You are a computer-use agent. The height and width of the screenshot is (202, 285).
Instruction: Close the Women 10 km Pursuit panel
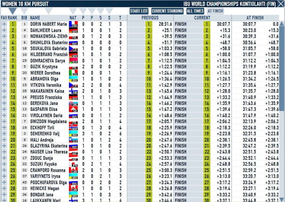point(281,4)
